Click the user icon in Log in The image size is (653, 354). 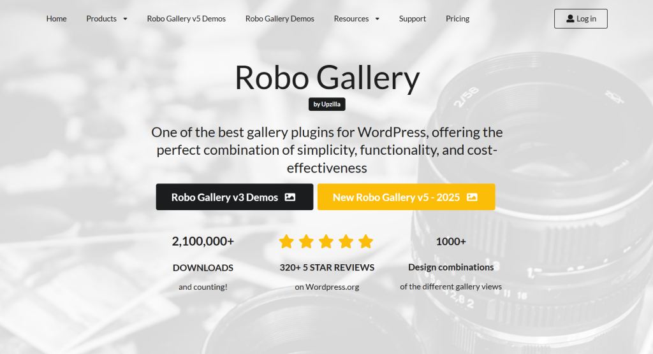pyautogui.click(x=570, y=18)
